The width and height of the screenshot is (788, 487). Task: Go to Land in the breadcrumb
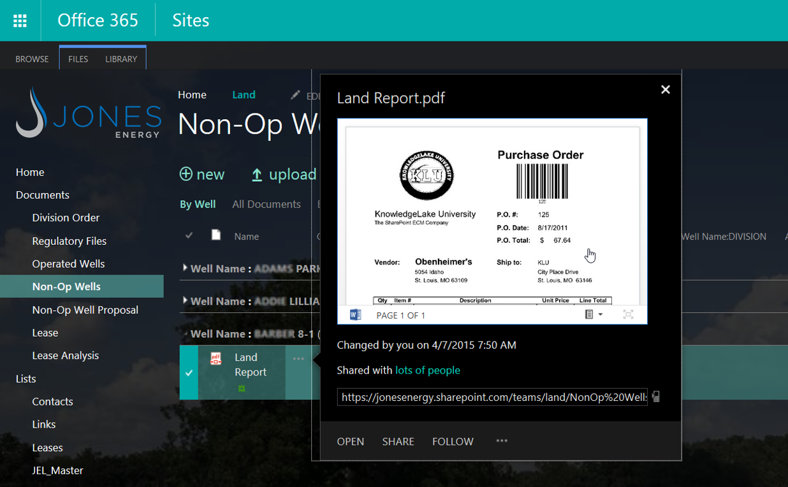pyautogui.click(x=244, y=94)
